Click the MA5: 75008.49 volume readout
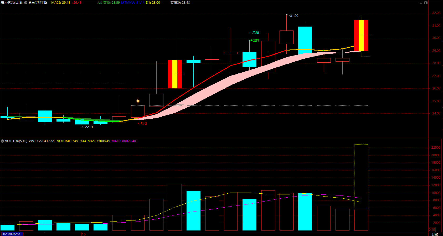This screenshot has height=236, width=443. (x=99, y=141)
